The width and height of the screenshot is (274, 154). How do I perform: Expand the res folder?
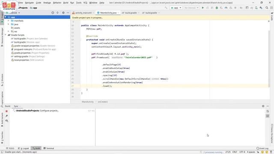click(9, 31)
